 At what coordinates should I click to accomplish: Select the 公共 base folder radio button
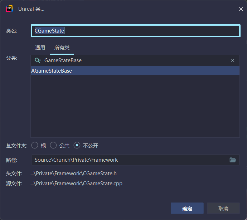[53, 145]
